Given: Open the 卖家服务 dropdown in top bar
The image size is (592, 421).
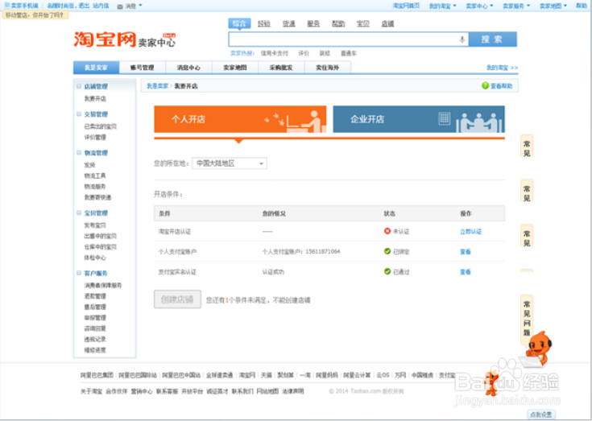Looking at the screenshot, I should (516, 6).
